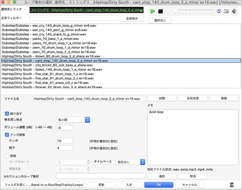Toggle the テンポ調整 checkbox
Viewport: 242px width, 190px height.
tap(7, 135)
